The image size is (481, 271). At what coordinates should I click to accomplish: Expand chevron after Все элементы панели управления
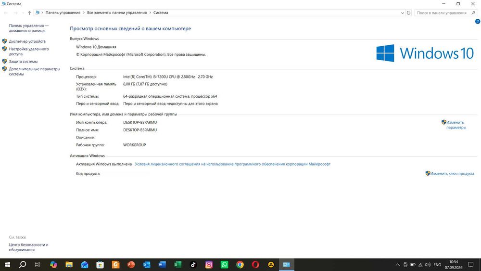[150, 13]
